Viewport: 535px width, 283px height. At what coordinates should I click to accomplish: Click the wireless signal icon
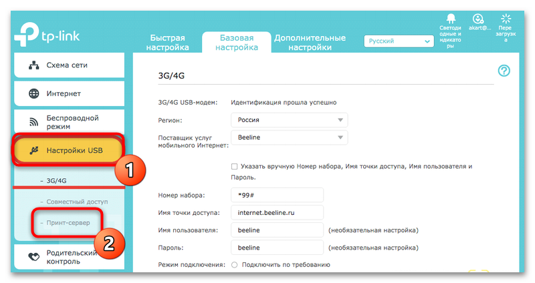[33, 122]
